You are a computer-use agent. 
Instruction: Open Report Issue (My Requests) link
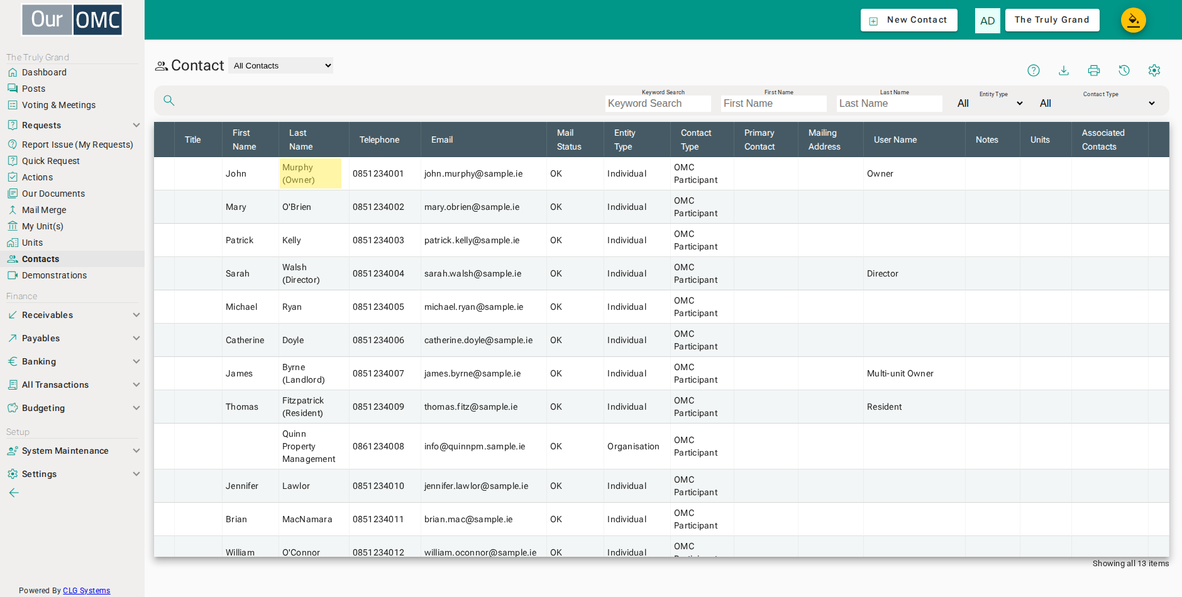click(x=77, y=145)
